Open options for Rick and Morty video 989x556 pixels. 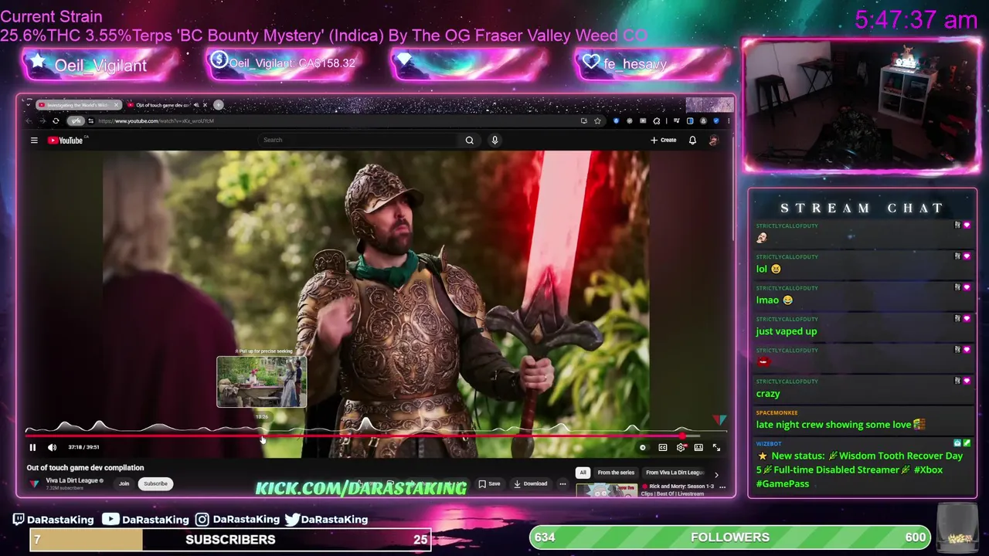[x=722, y=487]
